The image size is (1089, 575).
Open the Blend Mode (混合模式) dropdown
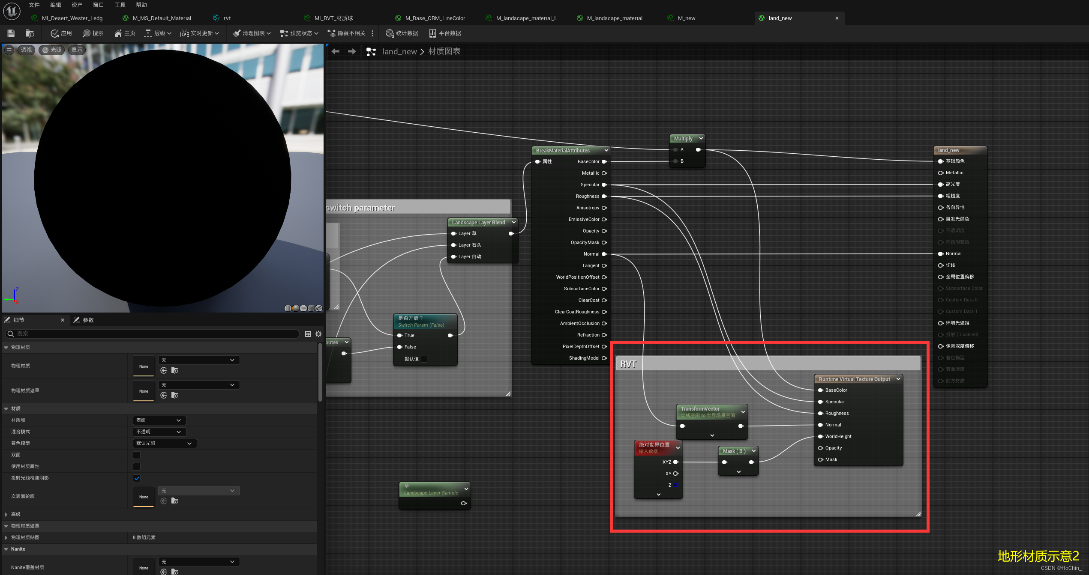[159, 432]
